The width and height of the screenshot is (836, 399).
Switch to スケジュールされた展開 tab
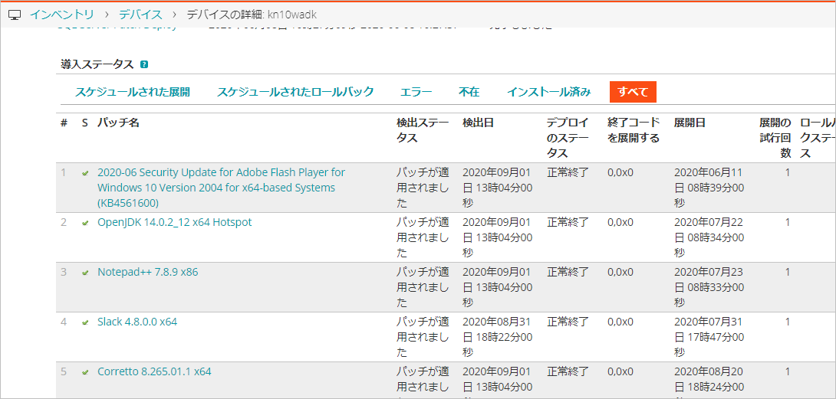[132, 92]
